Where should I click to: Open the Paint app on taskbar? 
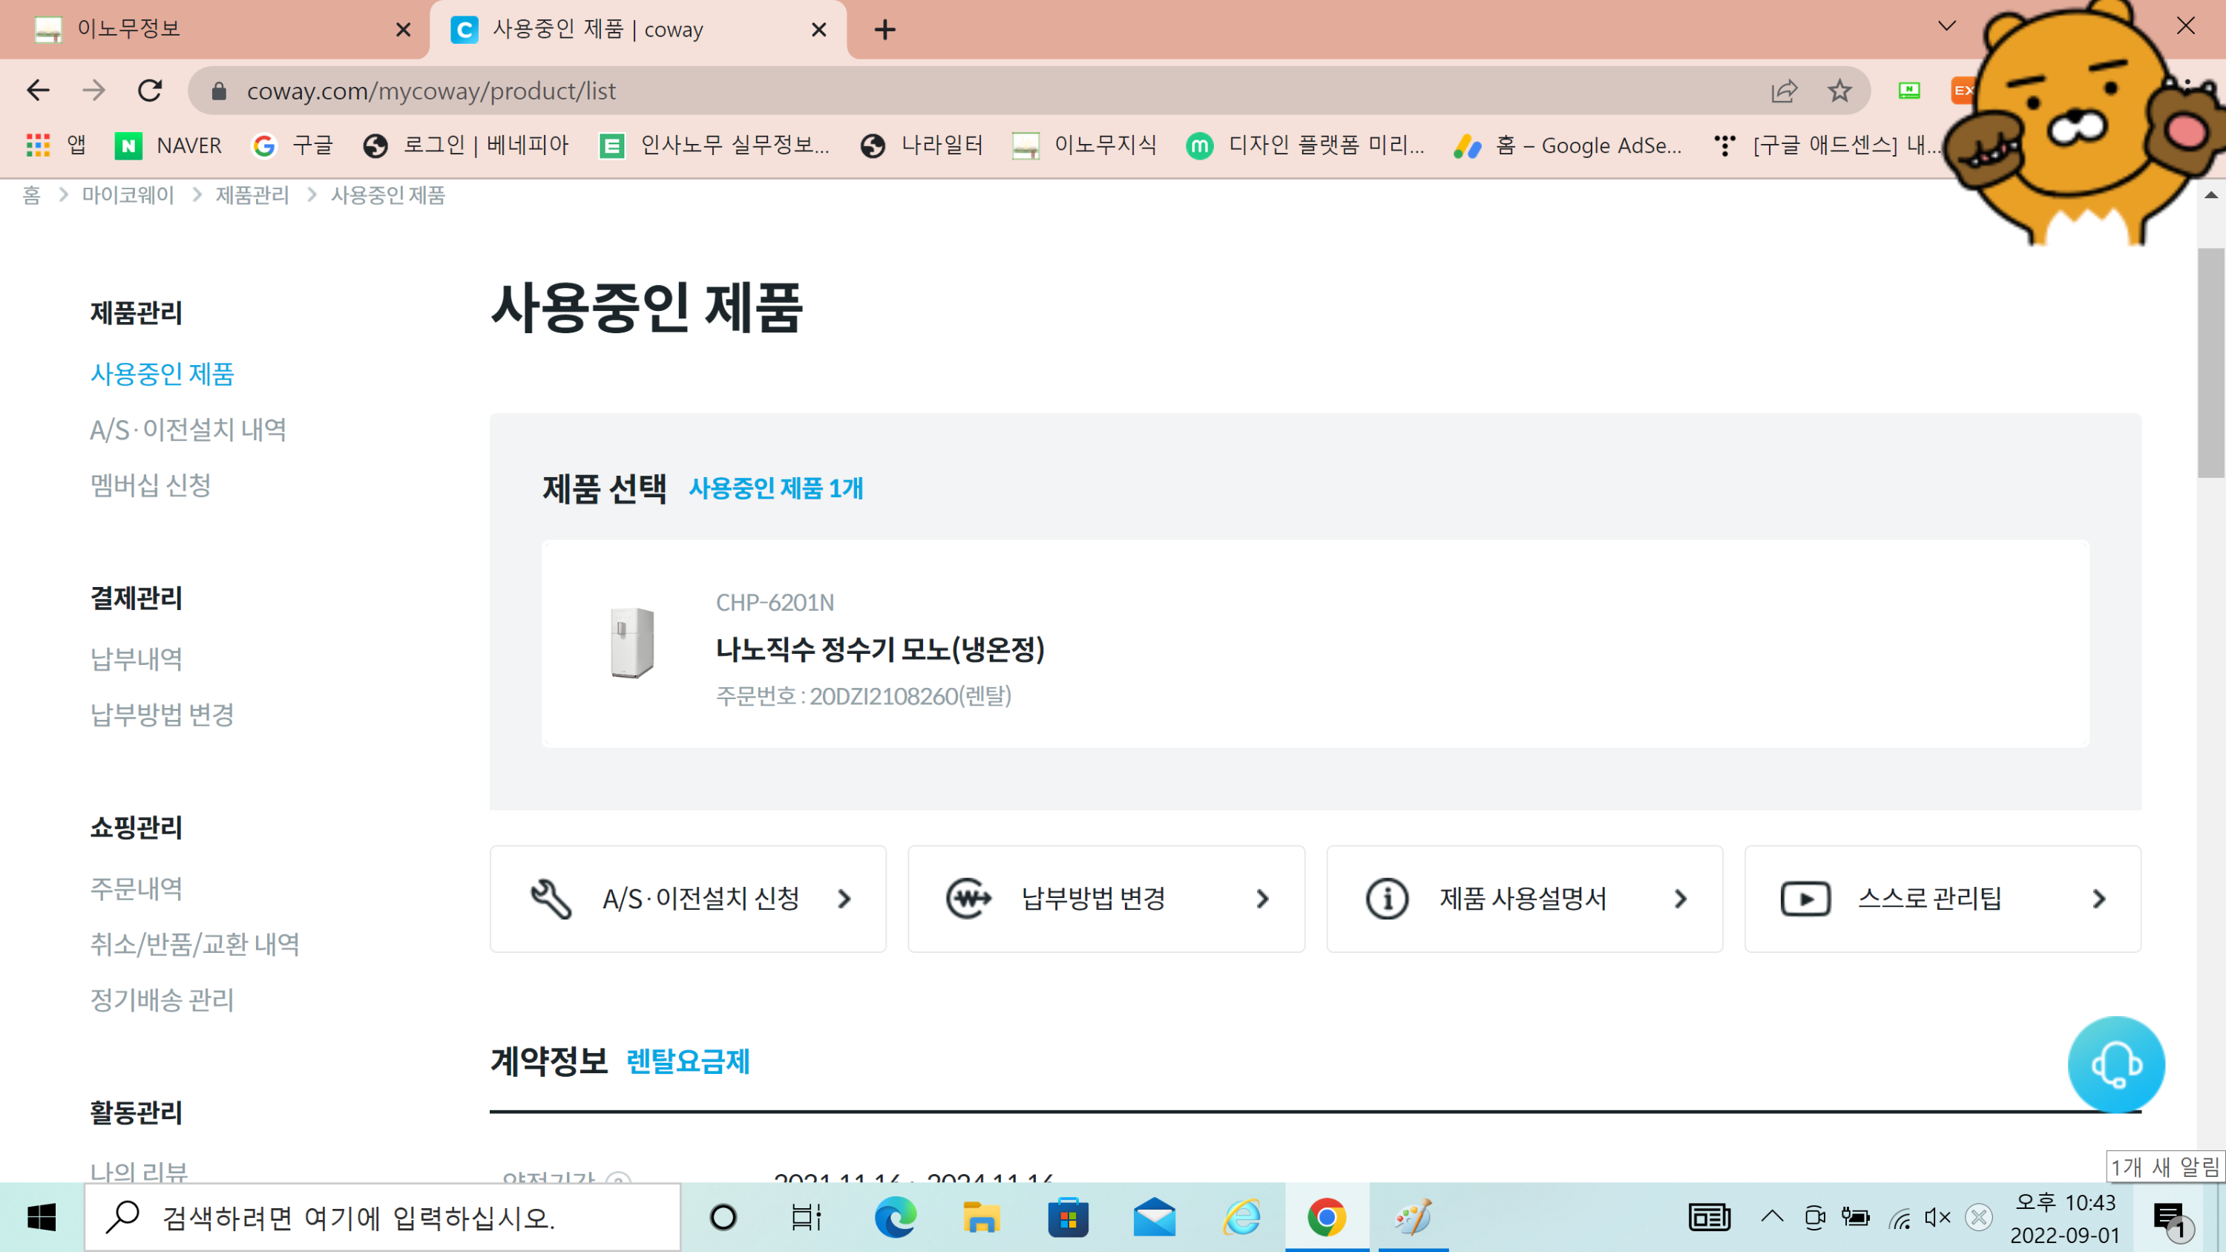tap(1414, 1219)
